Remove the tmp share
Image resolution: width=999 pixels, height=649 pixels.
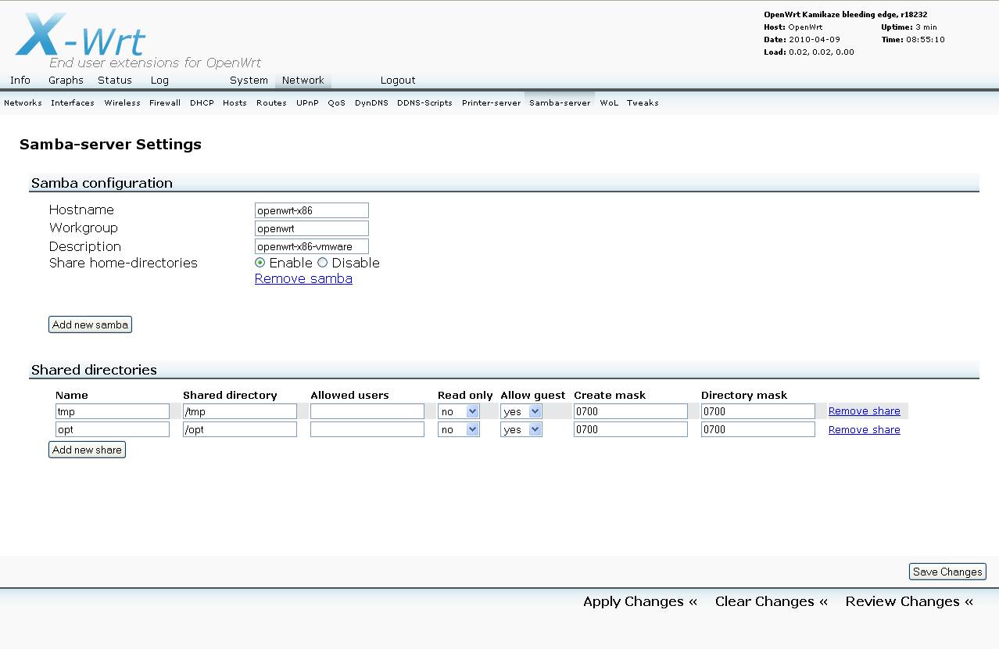pyautogui.click(x=864, y=411)
